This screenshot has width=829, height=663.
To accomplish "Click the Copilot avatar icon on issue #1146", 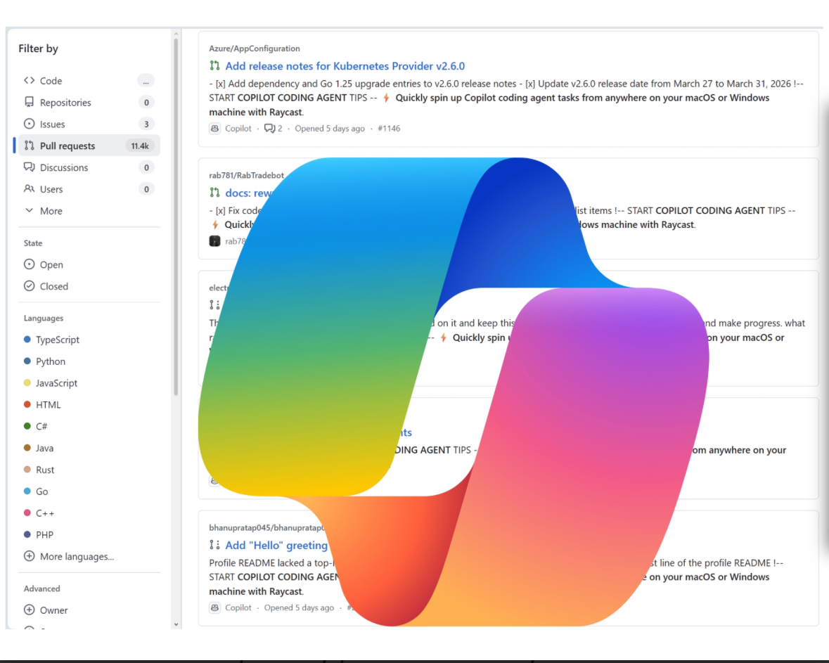I will pyautogui.click(x=214, y=128).
